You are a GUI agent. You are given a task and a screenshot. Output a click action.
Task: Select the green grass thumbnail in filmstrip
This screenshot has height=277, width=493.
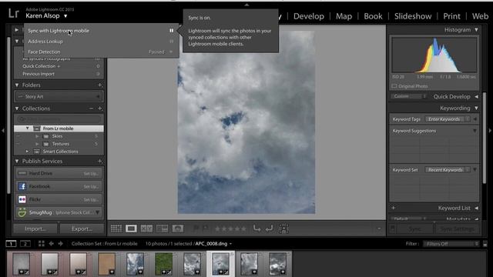point(164,264)
